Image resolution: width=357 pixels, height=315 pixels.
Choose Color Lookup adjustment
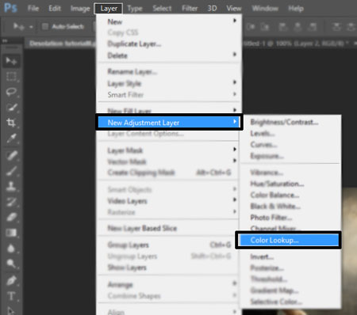290,240
